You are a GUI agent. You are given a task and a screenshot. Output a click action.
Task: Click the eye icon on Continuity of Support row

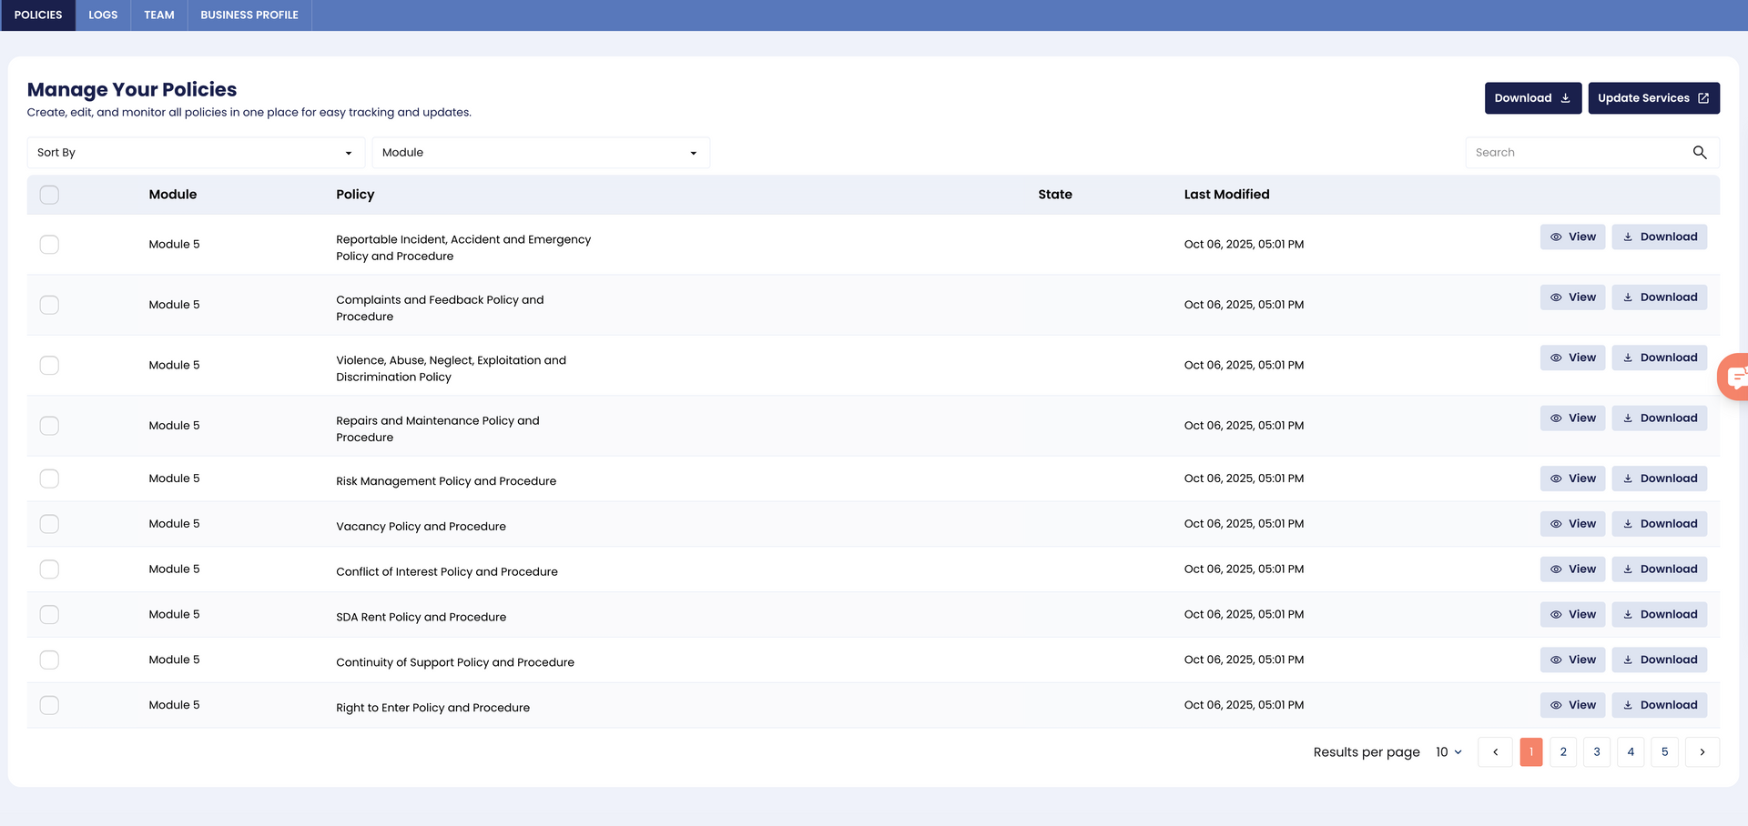(1556, 660)
